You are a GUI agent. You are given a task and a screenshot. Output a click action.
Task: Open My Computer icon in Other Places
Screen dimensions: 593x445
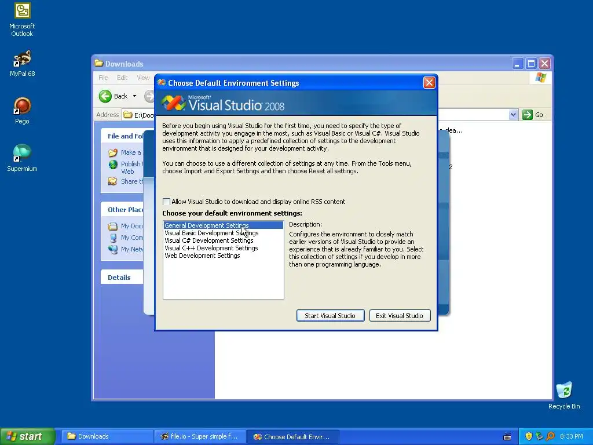tap(113, 238)
